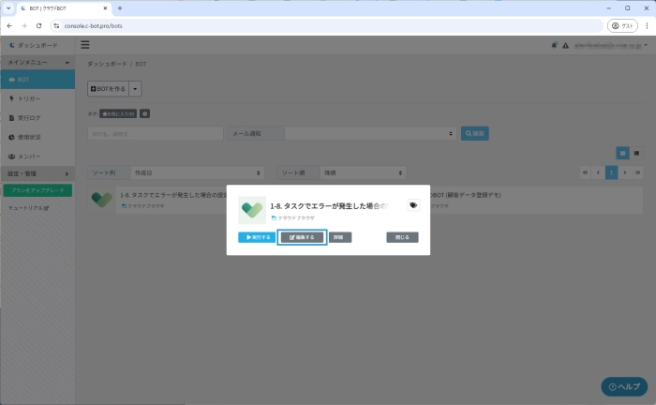Image resolution: width=656 pixels, height=405 pixels.
Task: Close the dialog with 閉じる button
Action: pyautogui.click(x=402, y=237)
